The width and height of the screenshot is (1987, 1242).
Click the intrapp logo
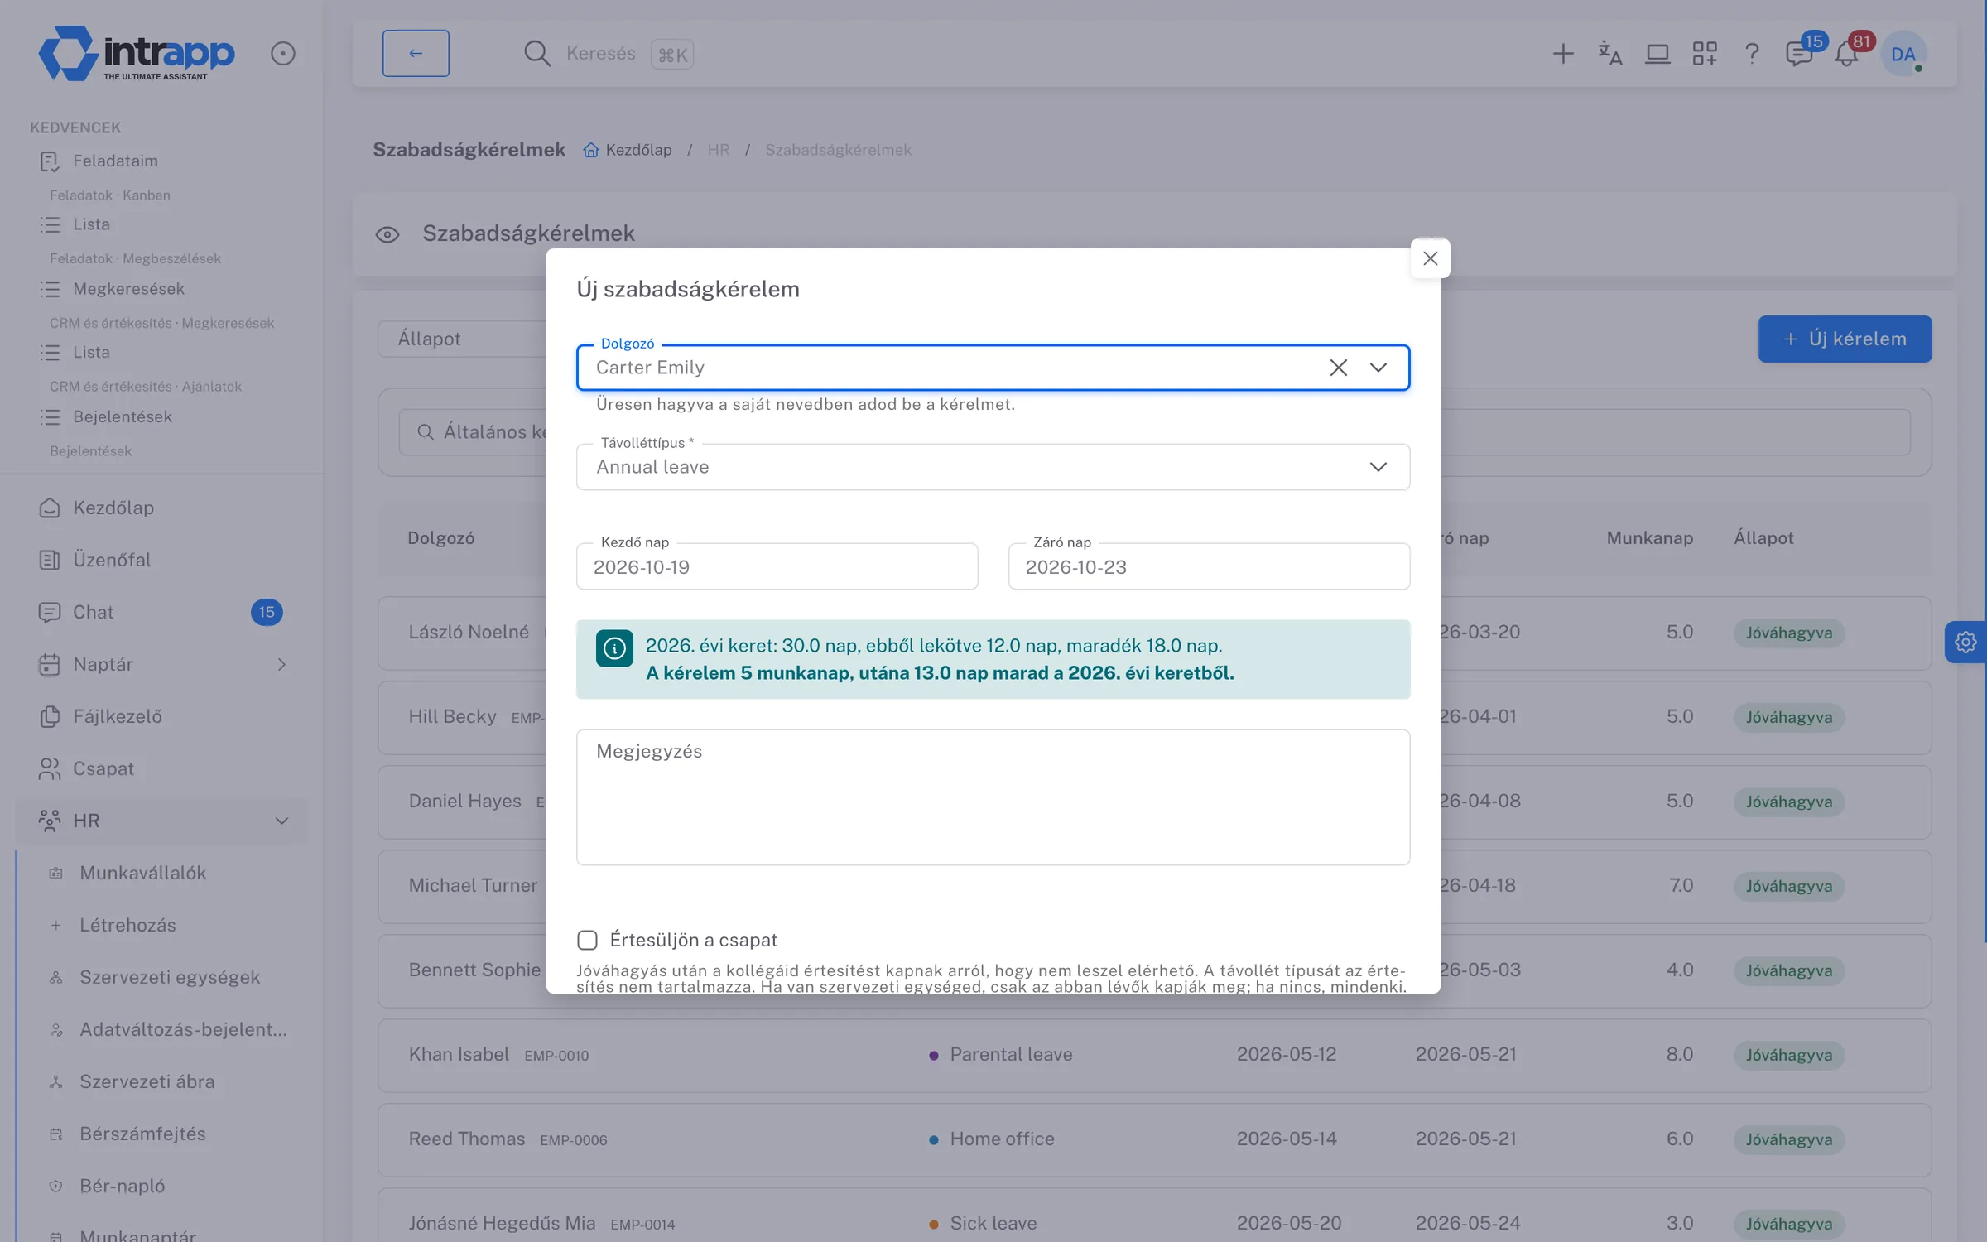(137, 53)
